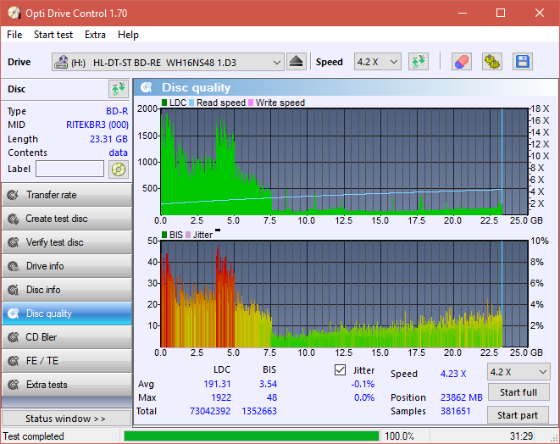Click the purple Jitter legend swatch
Screen dimensions: 560x444
click(188, 235)
